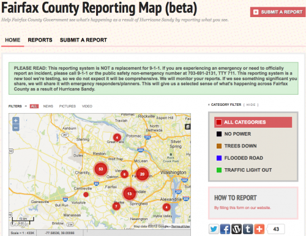
Task: Hide the category filter panel
Action: 251,105
